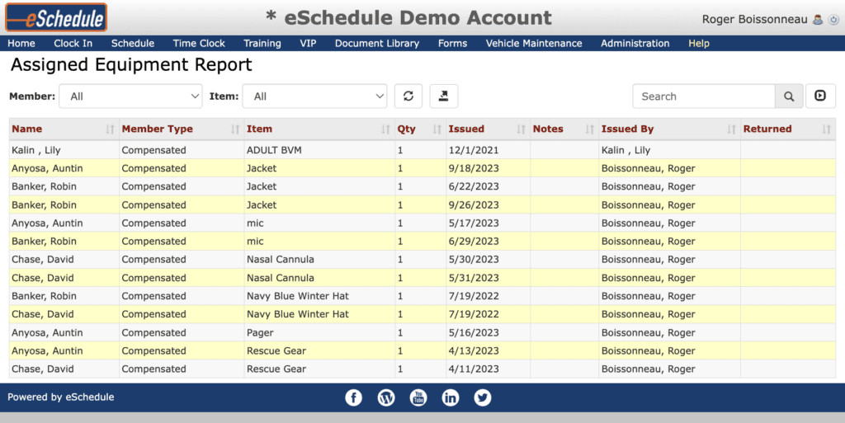The height and width of the screenshot is (423, 845).
Task: Click the user profile icon beside Roger Boissonneau
Action: click(818, 20)
